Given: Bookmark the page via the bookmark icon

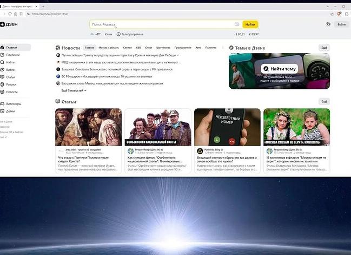Looking at the screenshot, I should (x=21, y=14).
